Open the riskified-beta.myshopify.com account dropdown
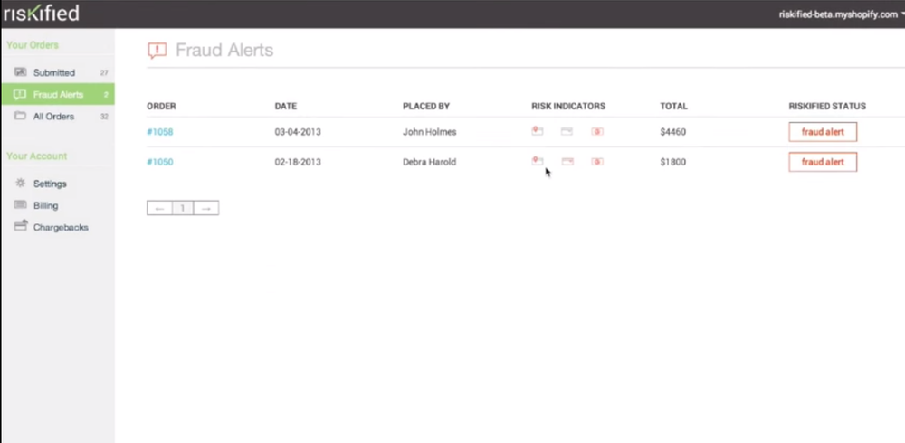Screen dimensions: 905x443 pos(841,14)
